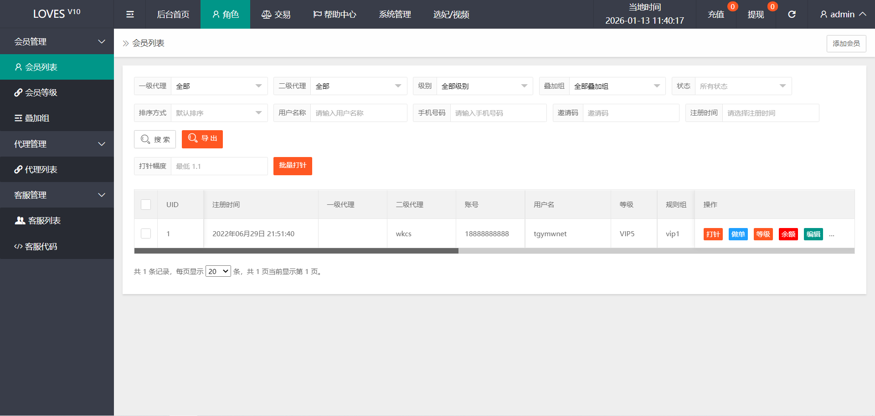The width and height of the screenshot is (875, 416).
Task: Open the 选妃/视频 top tab
Action: point(452,14)
